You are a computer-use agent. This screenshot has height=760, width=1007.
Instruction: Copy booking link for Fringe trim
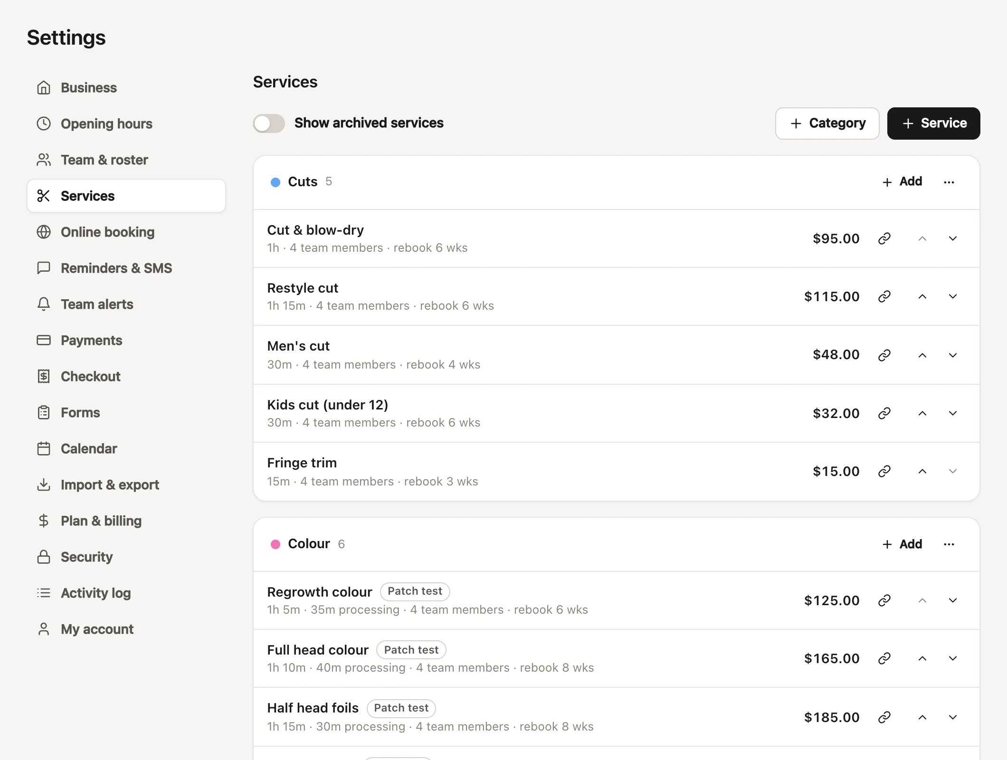coord(884,471)
